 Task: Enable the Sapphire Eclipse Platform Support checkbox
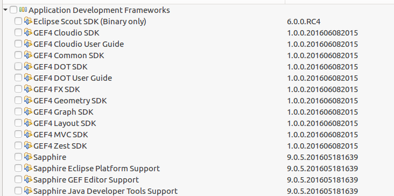pyautogui.click(x=18, y=168)
